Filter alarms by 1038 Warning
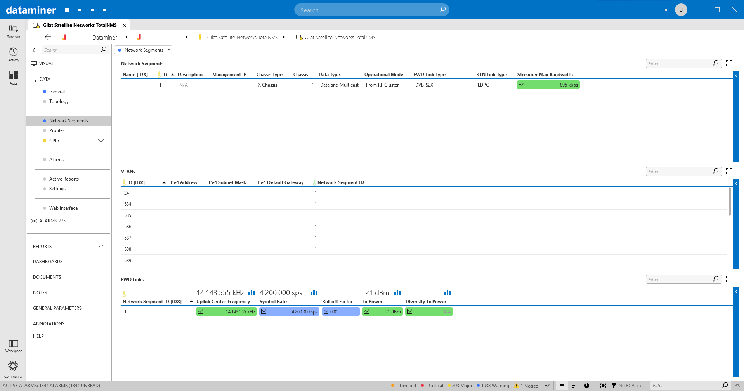This screenshot has width=744, height=391. 493,386
